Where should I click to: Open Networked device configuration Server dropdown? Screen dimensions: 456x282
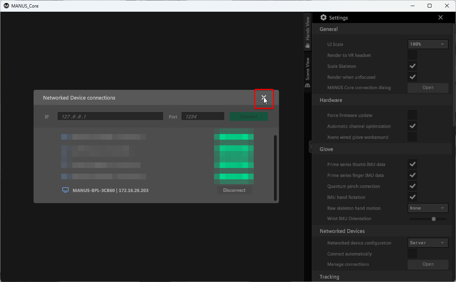[x=428, y=243]
